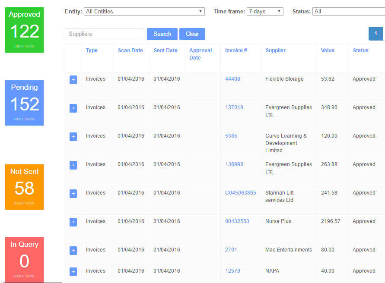Viewport: 385px width, 283px height.
Task: Expand the Mac Entertainments invoice row
Action: point(73,250)
